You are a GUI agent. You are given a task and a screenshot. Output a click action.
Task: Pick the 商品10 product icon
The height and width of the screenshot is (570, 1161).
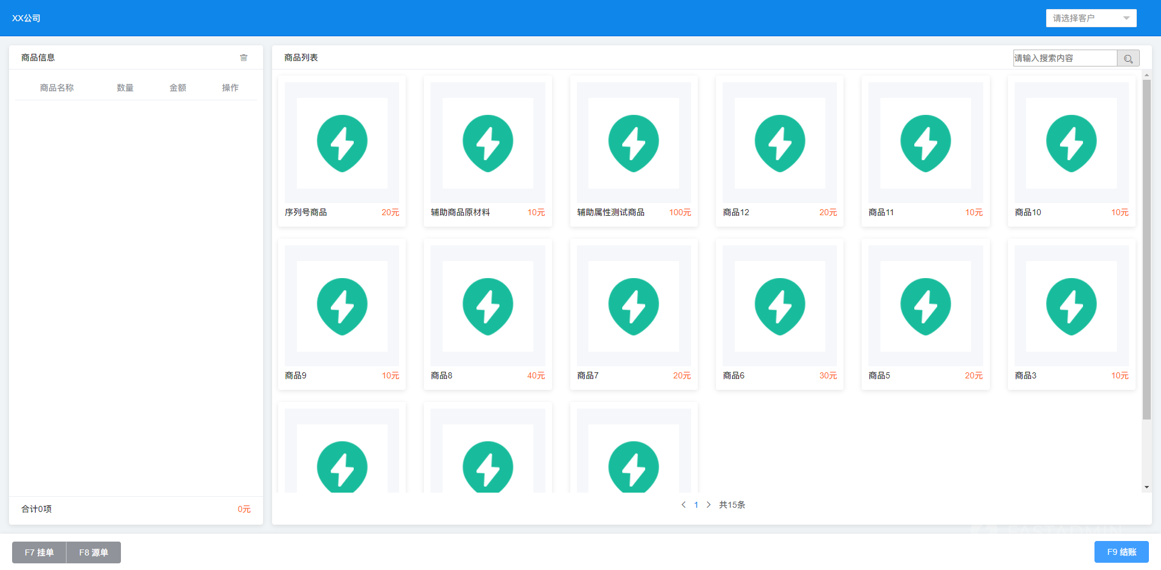[x=1071, y=143]
